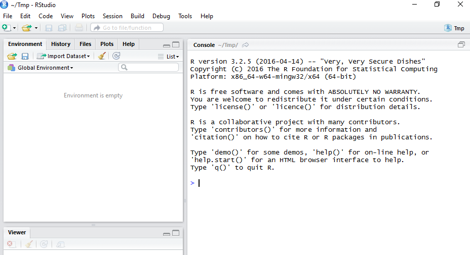Click the "Environment is empty" message
Viewport: 470px width, 255px height.
click(x=93, y=95)
